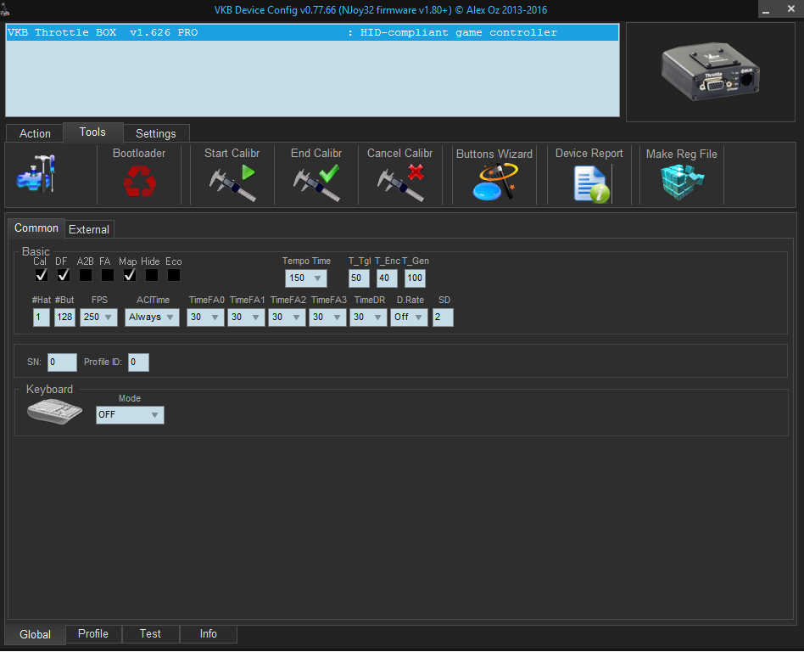Click the T_Gen field showing 100

click(415, 278)
